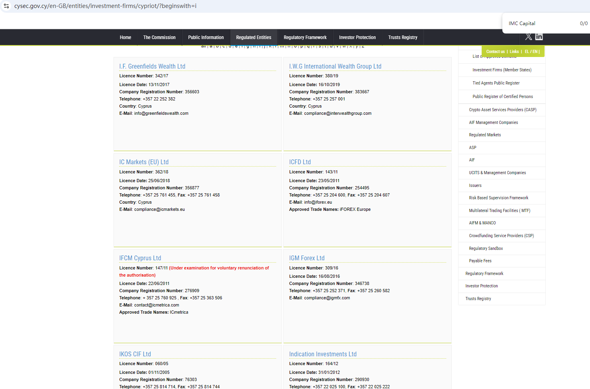Open Crypto Asset Services Providers (CASP) sidebar item
The width and height of the screenshot is (590, 389).
[502, 110]
